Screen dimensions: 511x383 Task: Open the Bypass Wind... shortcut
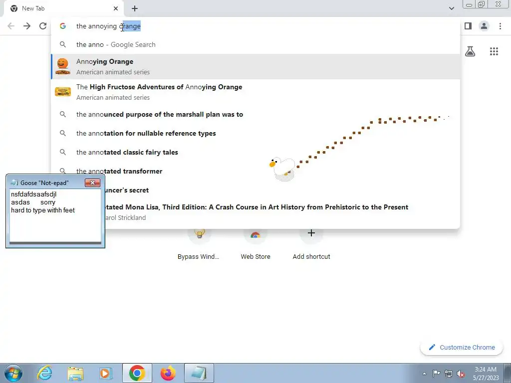[198, 245]
